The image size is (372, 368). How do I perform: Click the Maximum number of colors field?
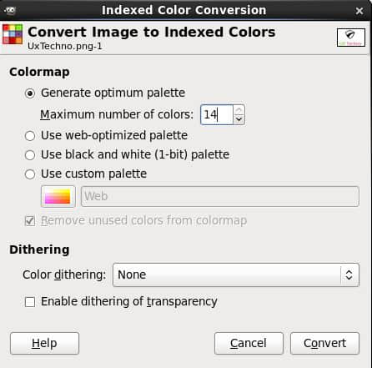coord(217,114)
